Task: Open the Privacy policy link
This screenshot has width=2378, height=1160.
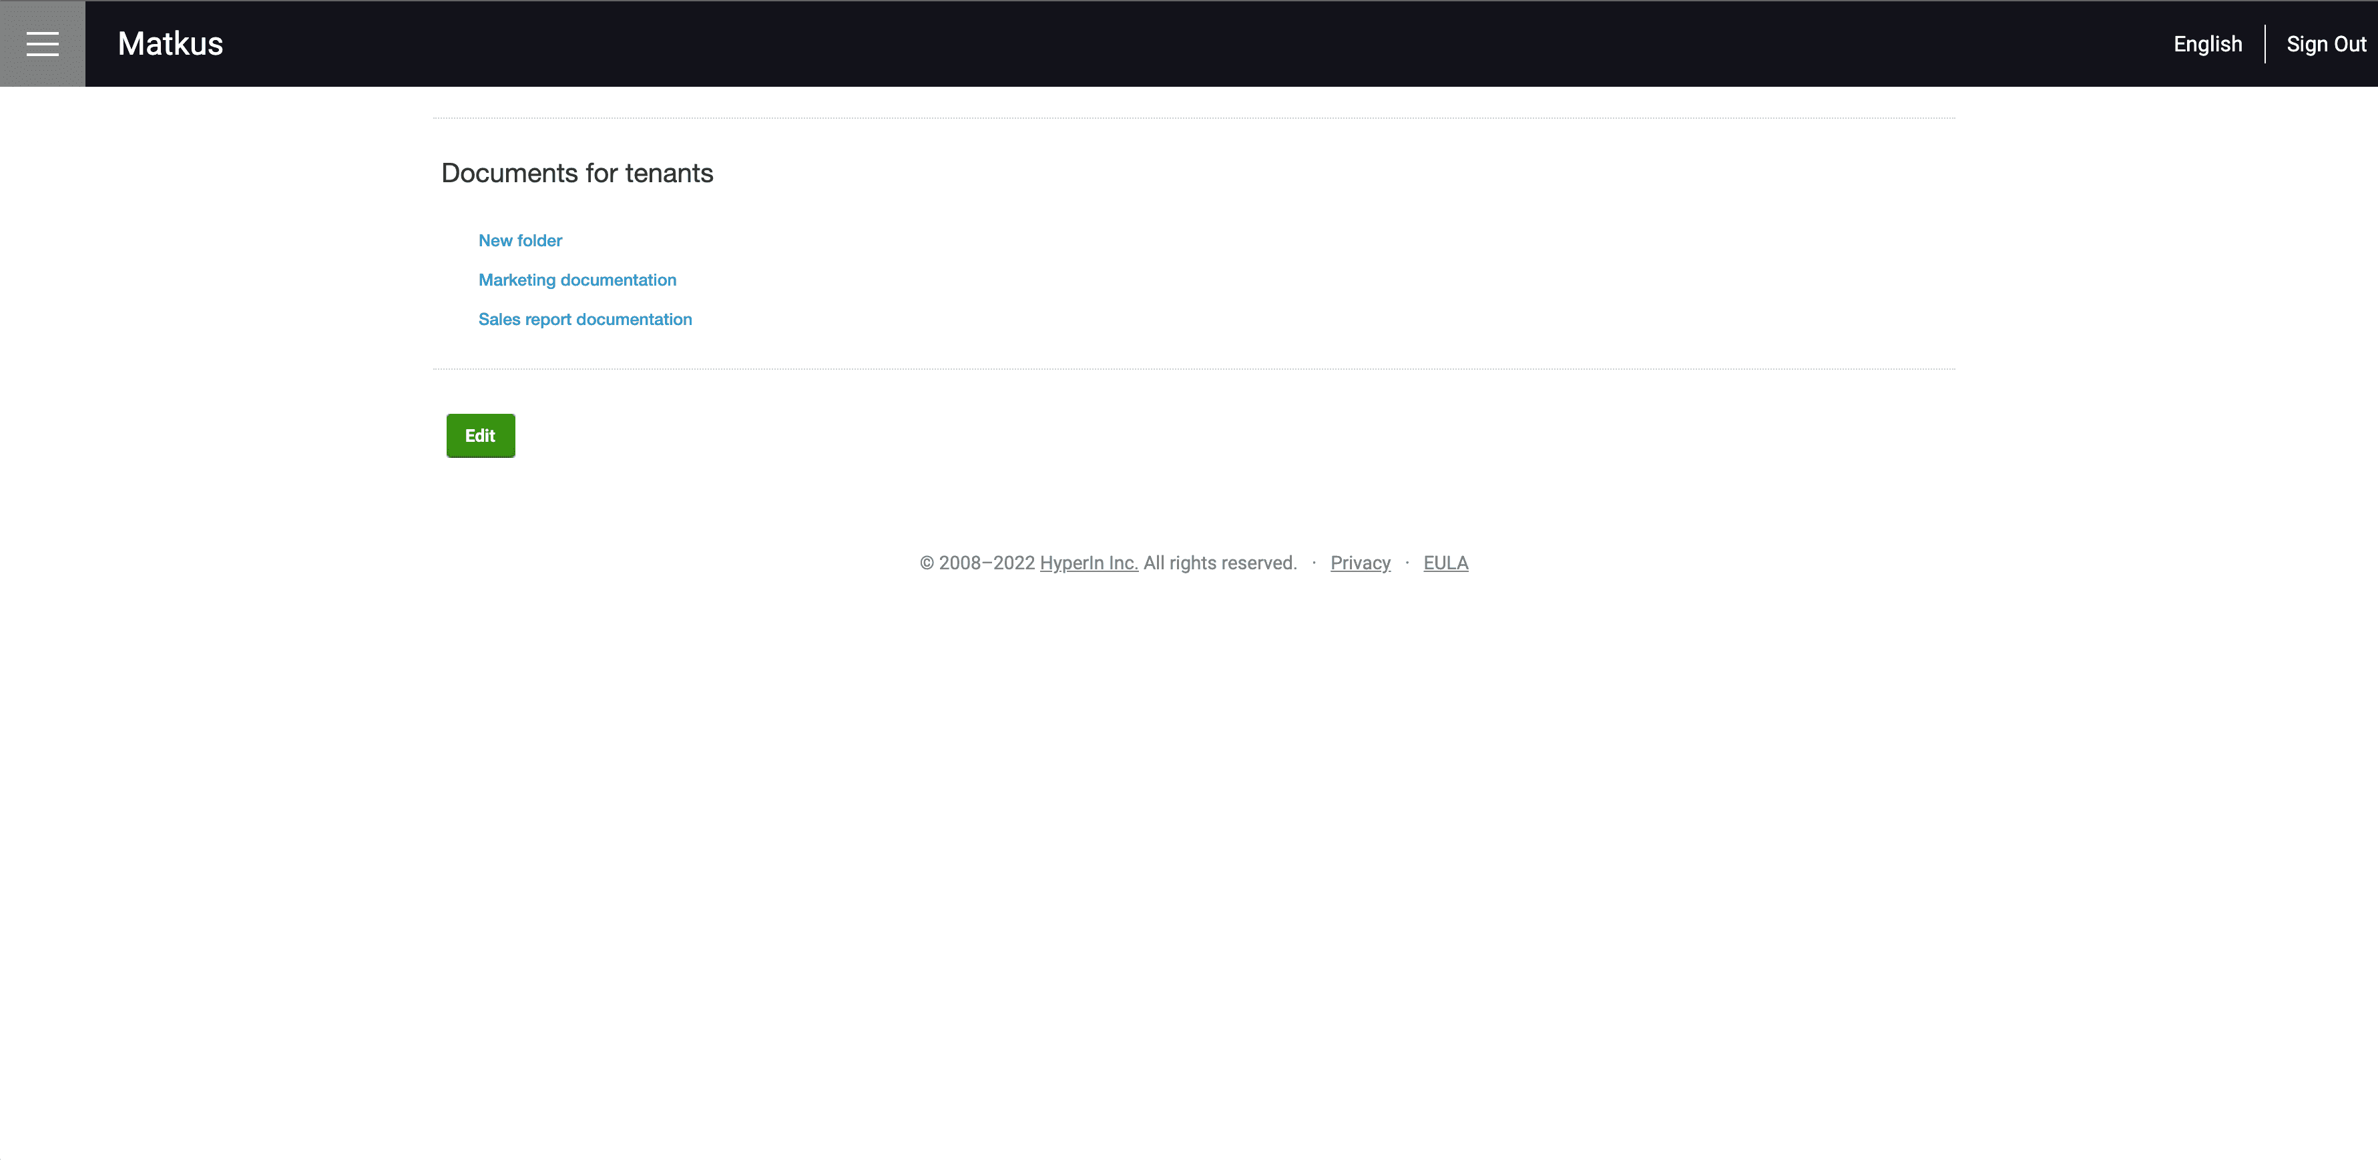Action: coord(1360,563)
